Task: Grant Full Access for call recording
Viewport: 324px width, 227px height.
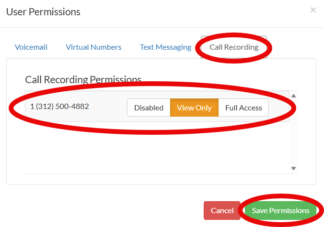Action: 243,108
